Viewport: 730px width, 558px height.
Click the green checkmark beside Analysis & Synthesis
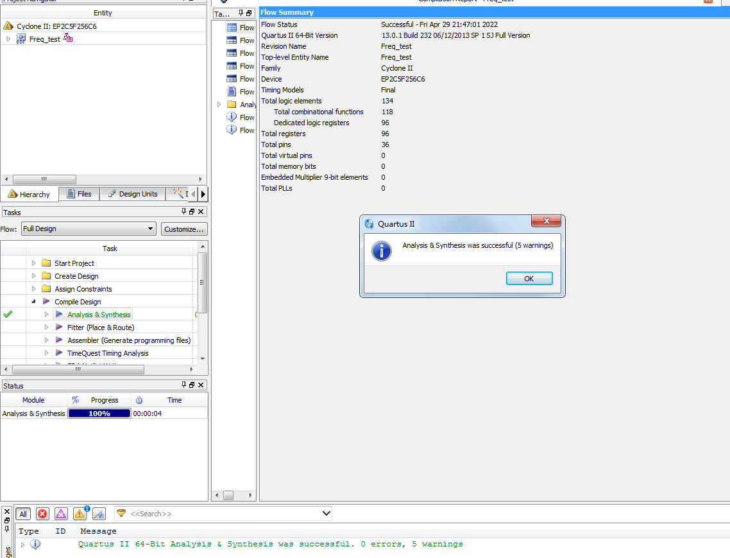pyautogui.click(x=8, y=314)
